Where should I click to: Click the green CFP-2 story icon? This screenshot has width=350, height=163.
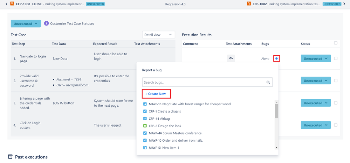pos(145,126)
